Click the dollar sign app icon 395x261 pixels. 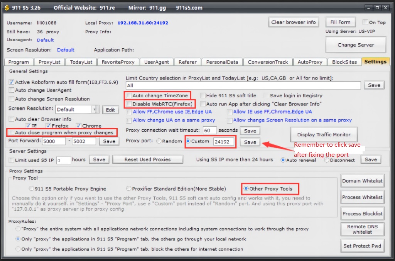(x=7, y=7)
